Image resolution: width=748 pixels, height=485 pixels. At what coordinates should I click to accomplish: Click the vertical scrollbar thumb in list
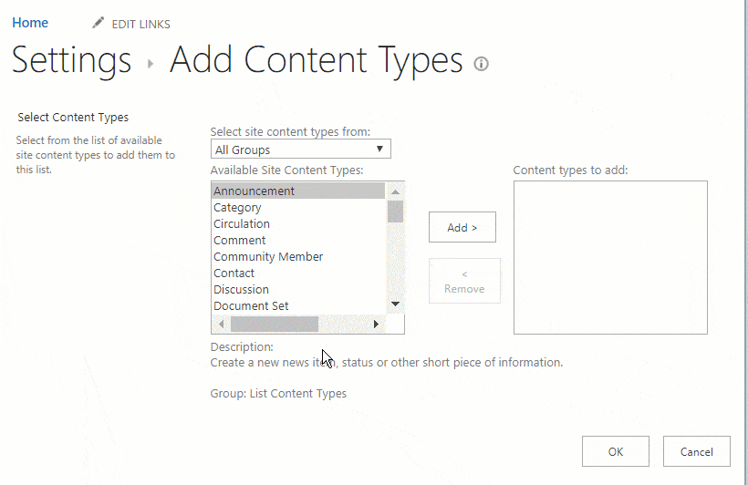click(x=395, y=212)
